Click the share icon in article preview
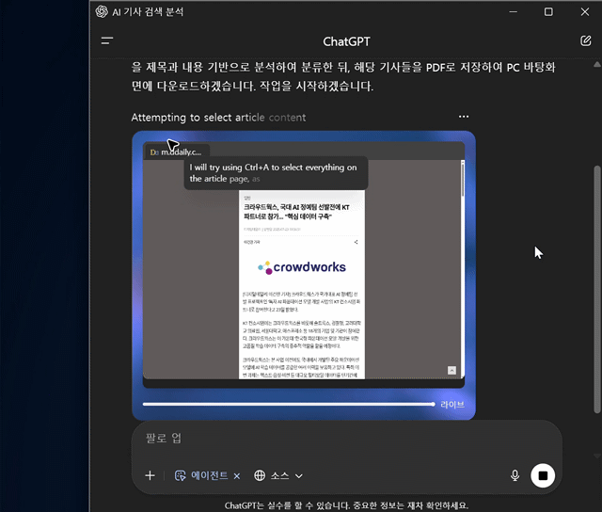The image size is (602, 512). coord(356,242)
